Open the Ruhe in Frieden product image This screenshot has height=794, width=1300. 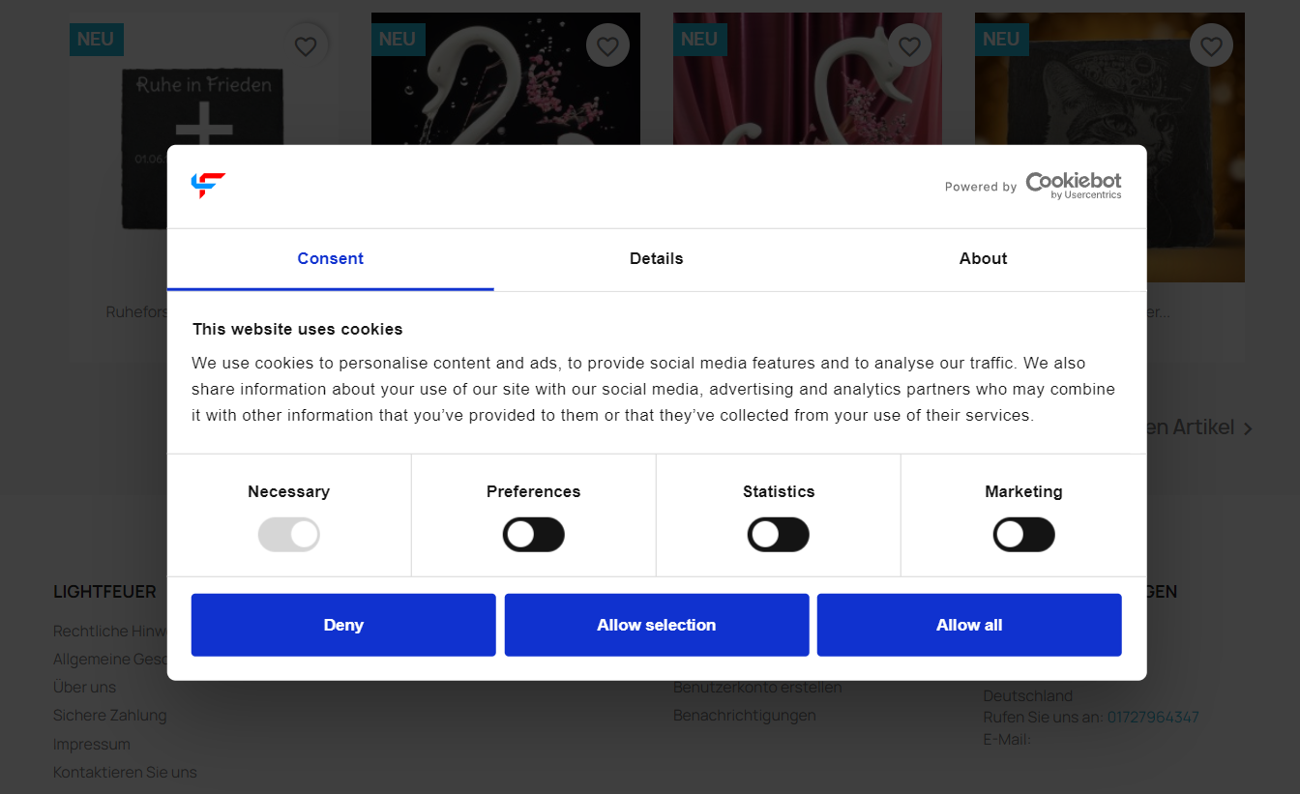coord(204,79)
